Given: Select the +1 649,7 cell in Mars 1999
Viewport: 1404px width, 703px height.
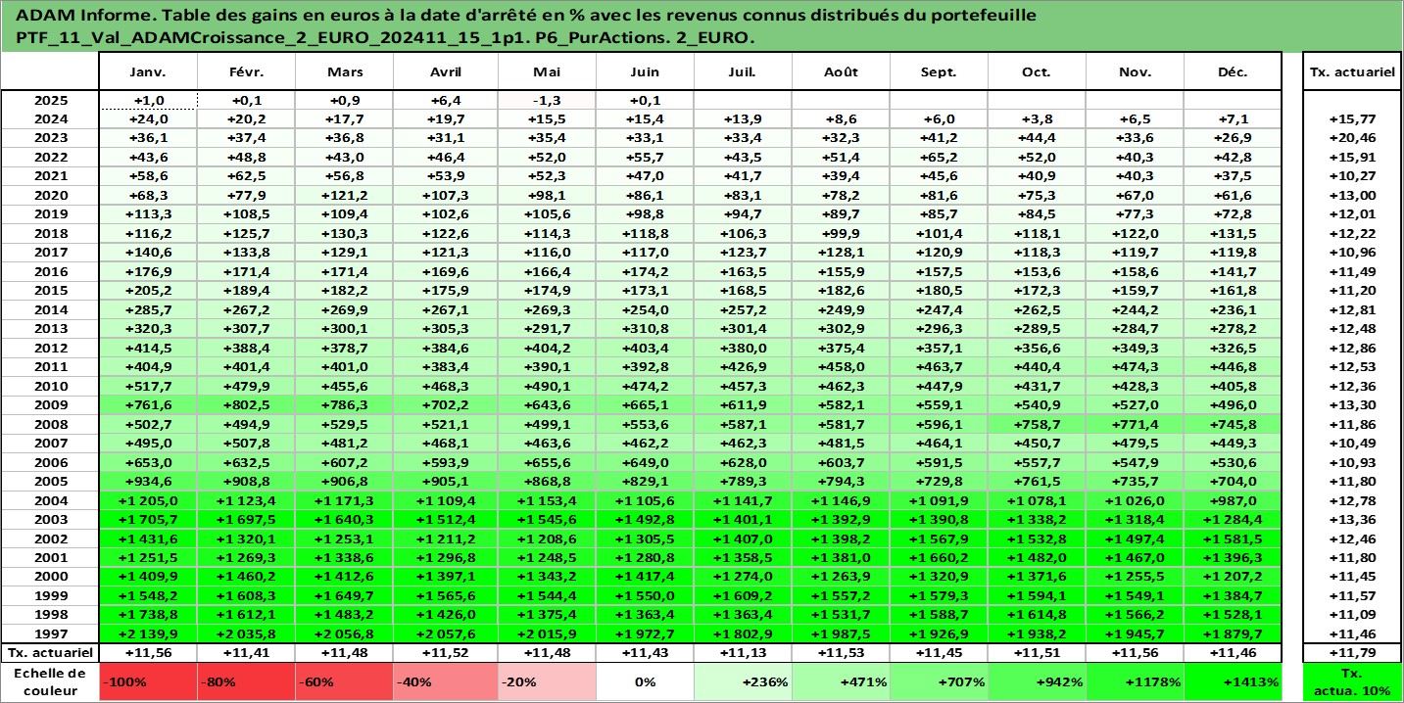Looking at the screenshot, I should [344, 595].
